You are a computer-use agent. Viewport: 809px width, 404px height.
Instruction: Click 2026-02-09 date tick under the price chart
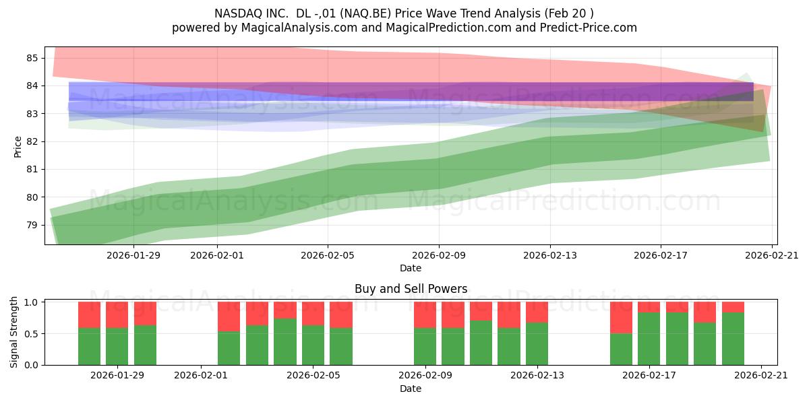point(439,255)
